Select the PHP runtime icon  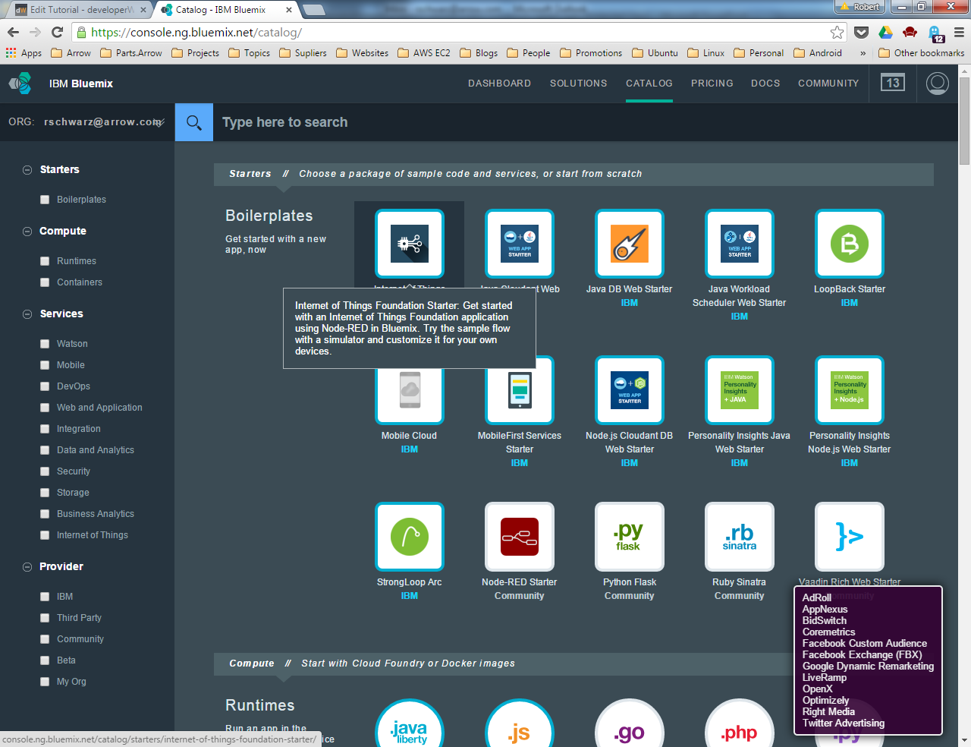[x=740, y=723]
